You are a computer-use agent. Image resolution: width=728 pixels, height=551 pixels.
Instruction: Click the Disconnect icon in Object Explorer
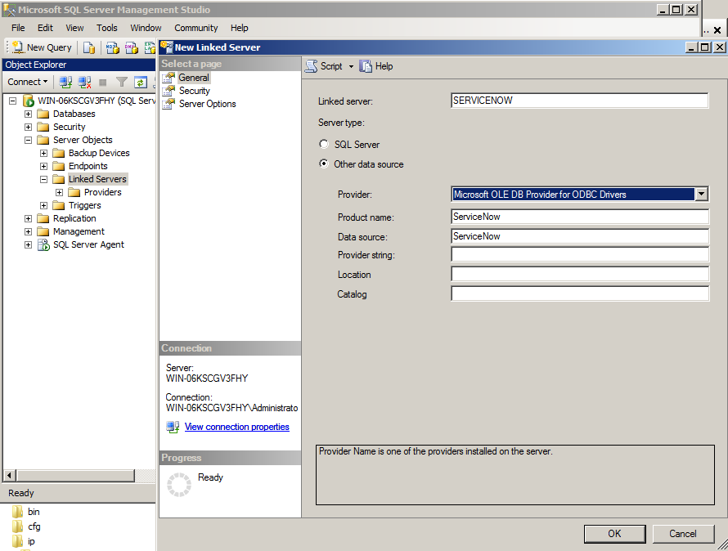84,83
